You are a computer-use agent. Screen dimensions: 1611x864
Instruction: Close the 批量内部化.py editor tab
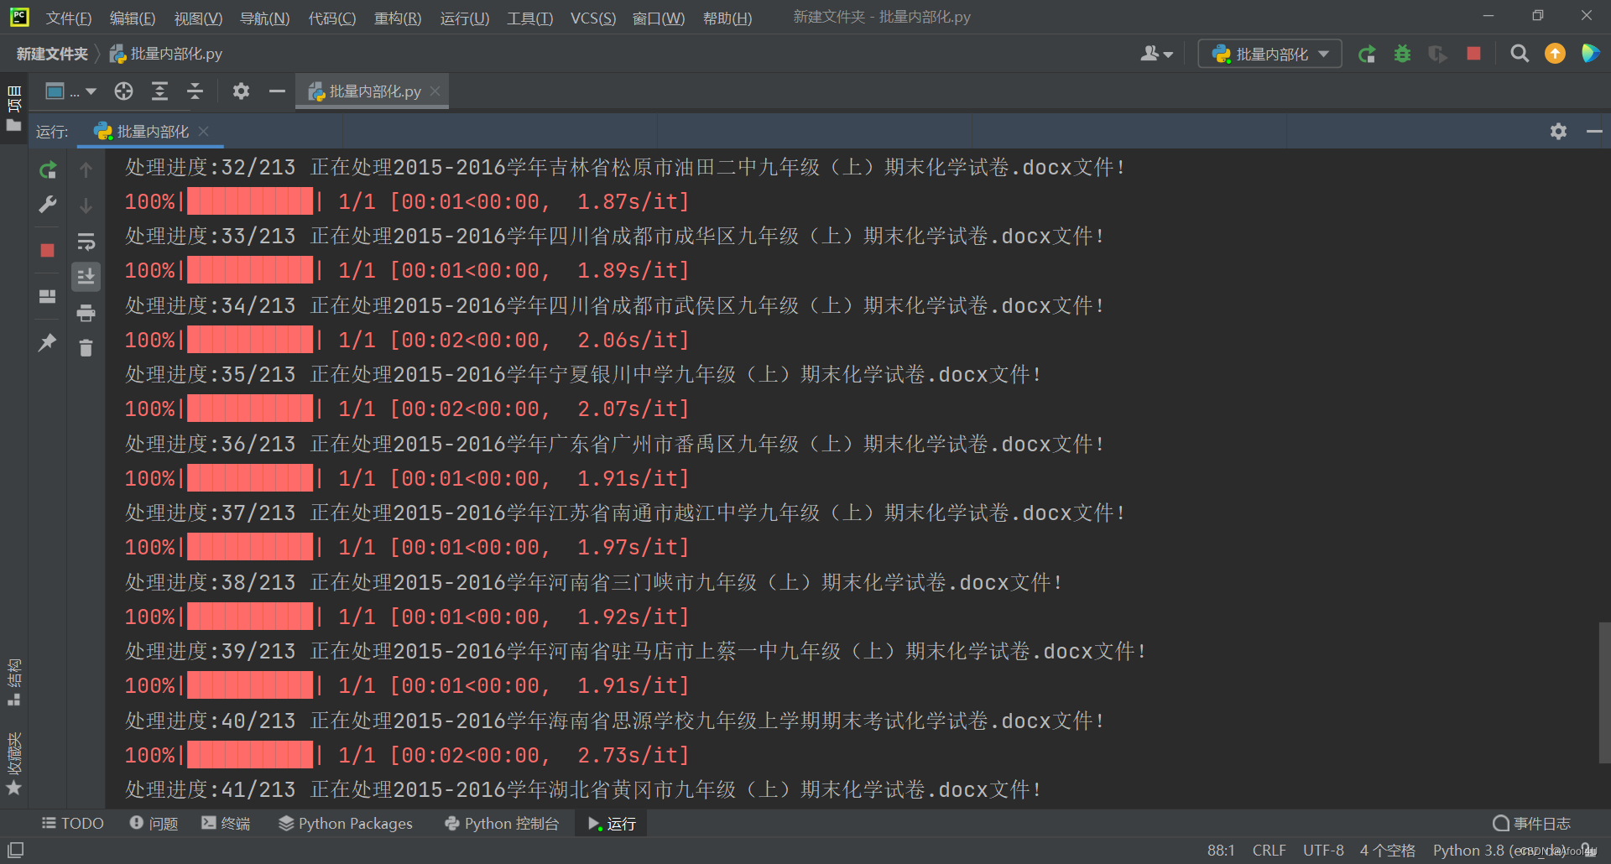pyautogui.click(x=435, y=91)
